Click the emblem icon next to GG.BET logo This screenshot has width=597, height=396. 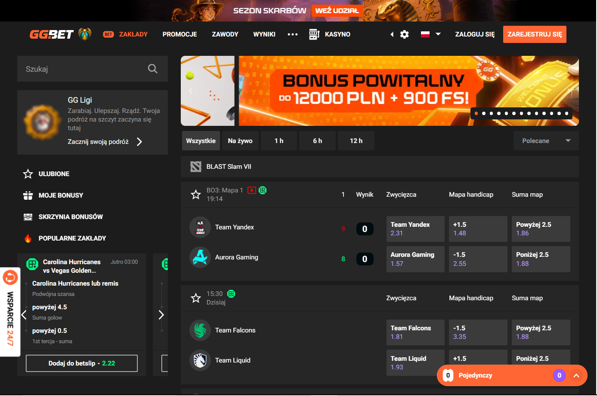(x=85, y=34)
